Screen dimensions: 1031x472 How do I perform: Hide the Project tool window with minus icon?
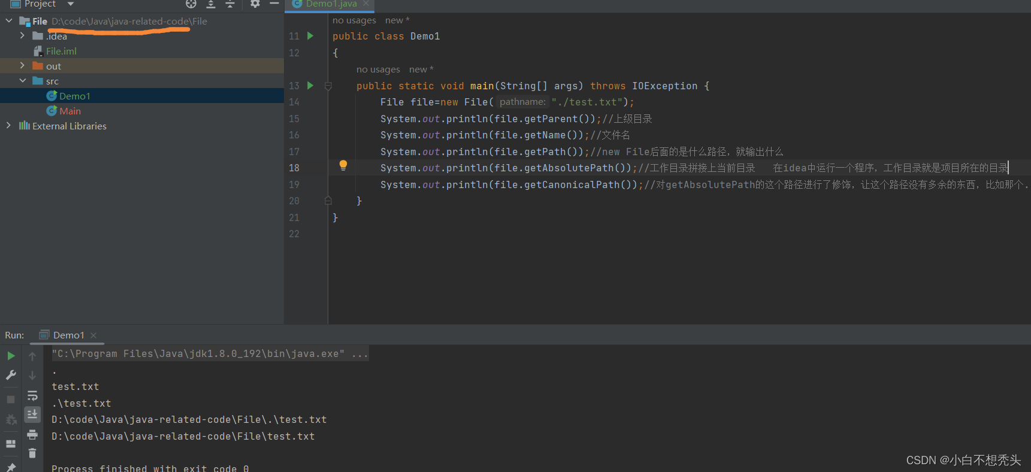pos(274,4)
